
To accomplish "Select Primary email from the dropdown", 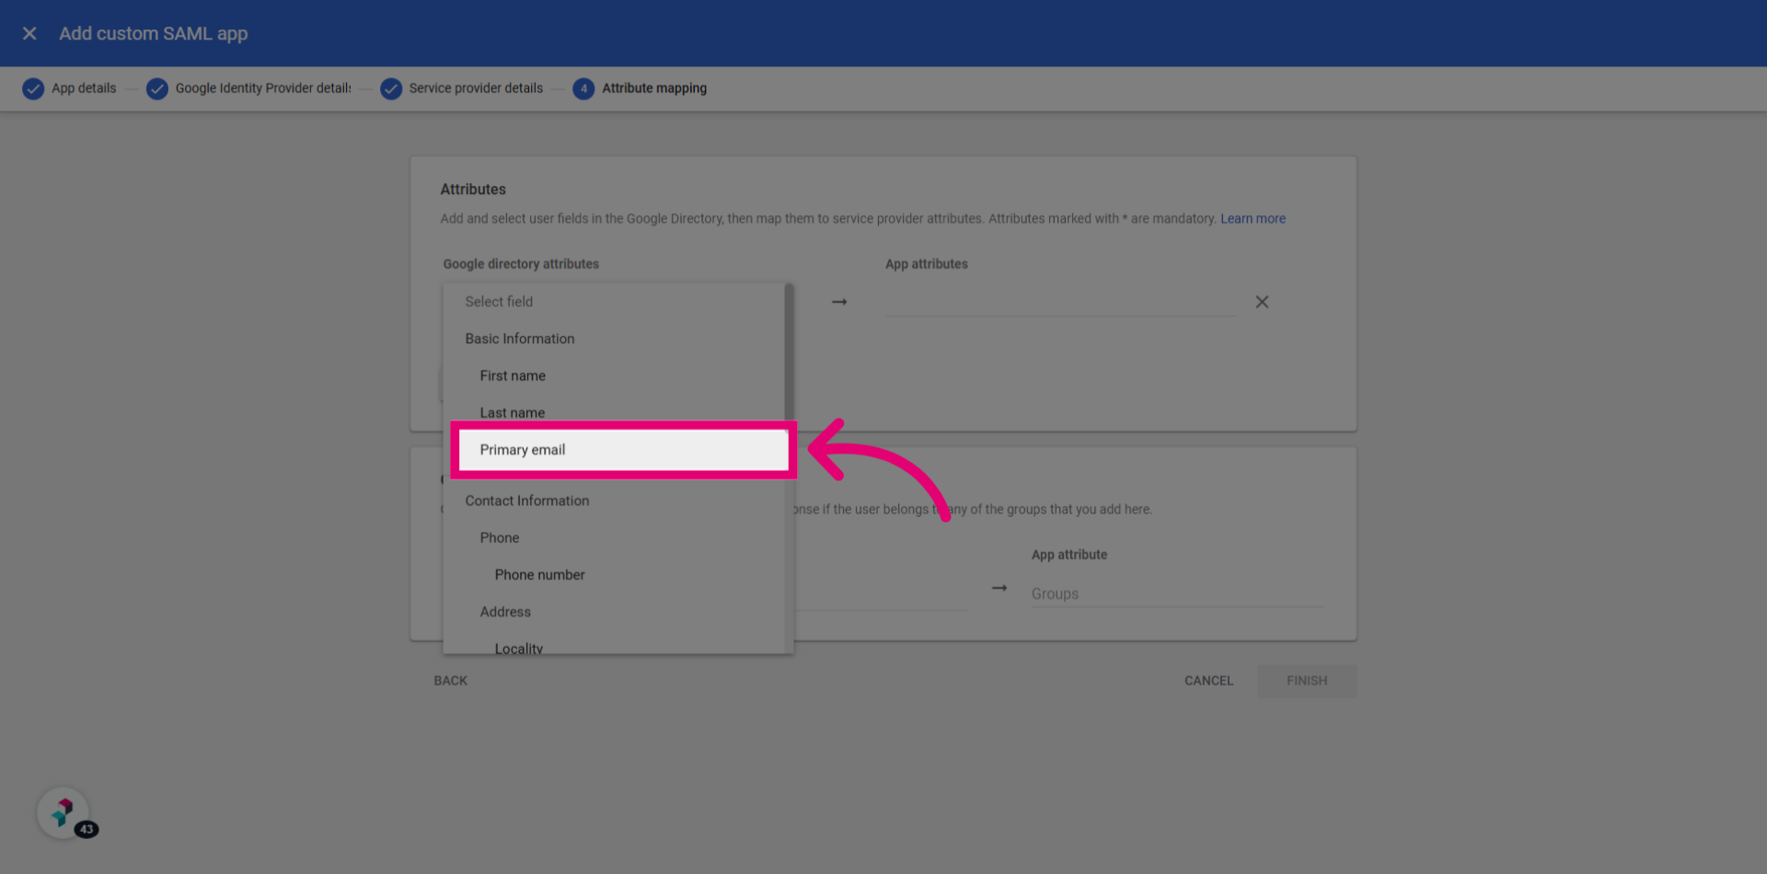I will [x=623, y=450].
